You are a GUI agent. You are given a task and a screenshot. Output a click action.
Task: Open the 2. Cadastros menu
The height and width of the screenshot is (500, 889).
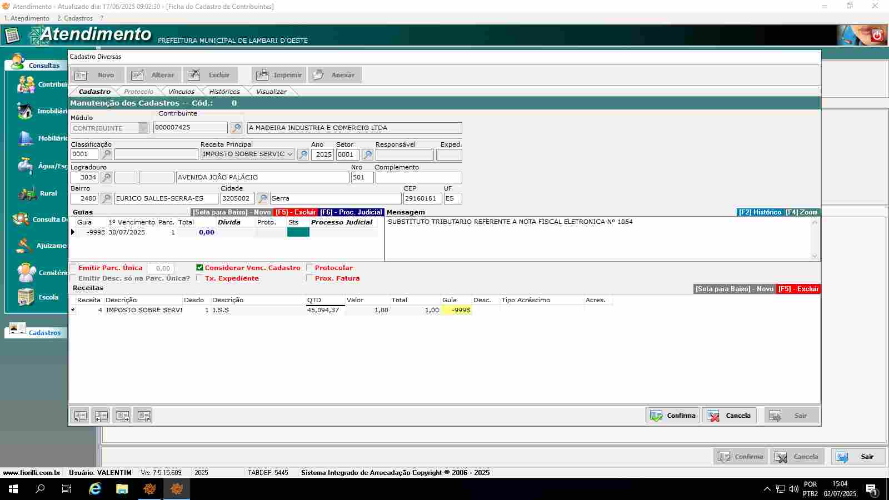point(75,18)
